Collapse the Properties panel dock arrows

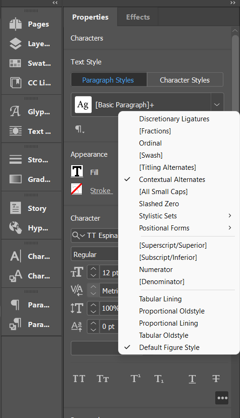[233, 3]
